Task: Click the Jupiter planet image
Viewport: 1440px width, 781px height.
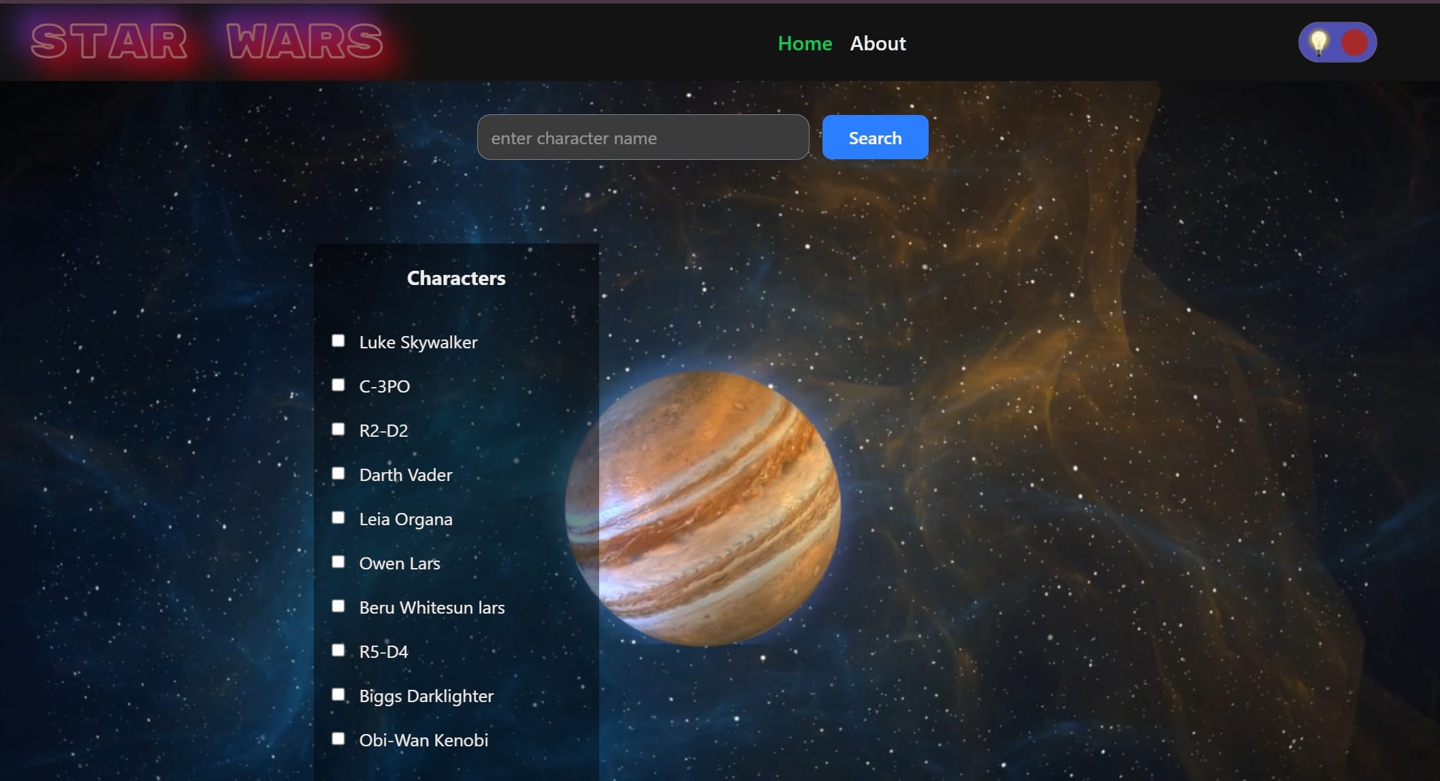Action: click(703, 508)
